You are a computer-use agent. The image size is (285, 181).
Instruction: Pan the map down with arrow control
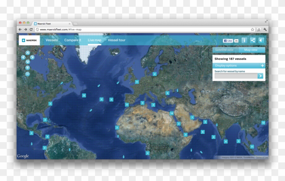click(27, 62)
